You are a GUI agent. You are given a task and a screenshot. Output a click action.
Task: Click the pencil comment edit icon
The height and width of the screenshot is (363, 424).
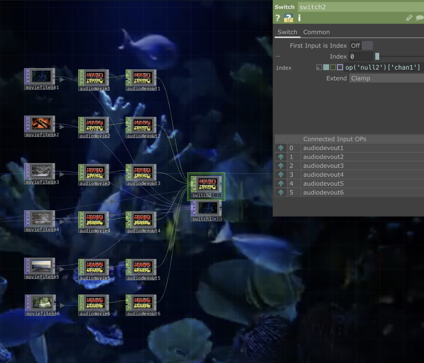click(409, 18)
